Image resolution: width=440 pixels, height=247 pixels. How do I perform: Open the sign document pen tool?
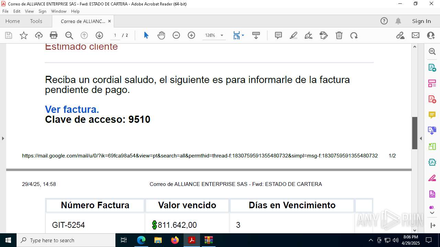coord(309,35)
